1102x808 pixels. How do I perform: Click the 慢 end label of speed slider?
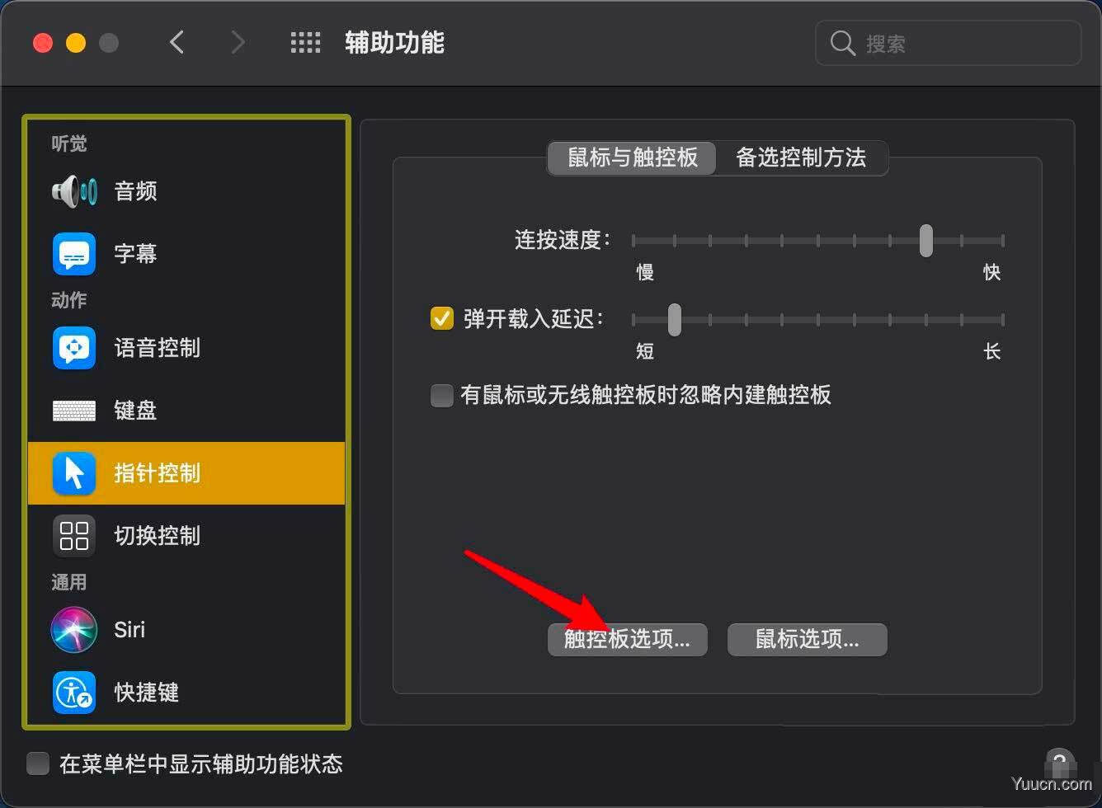tap(645, 272)
